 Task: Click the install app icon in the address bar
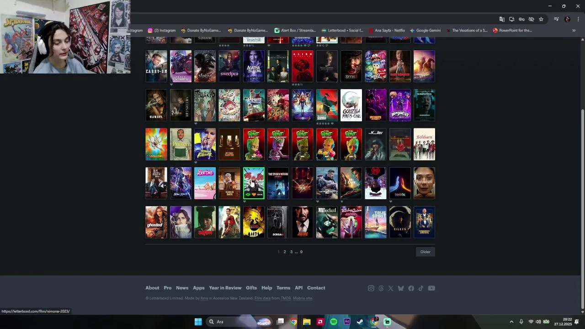coord(511,19)
